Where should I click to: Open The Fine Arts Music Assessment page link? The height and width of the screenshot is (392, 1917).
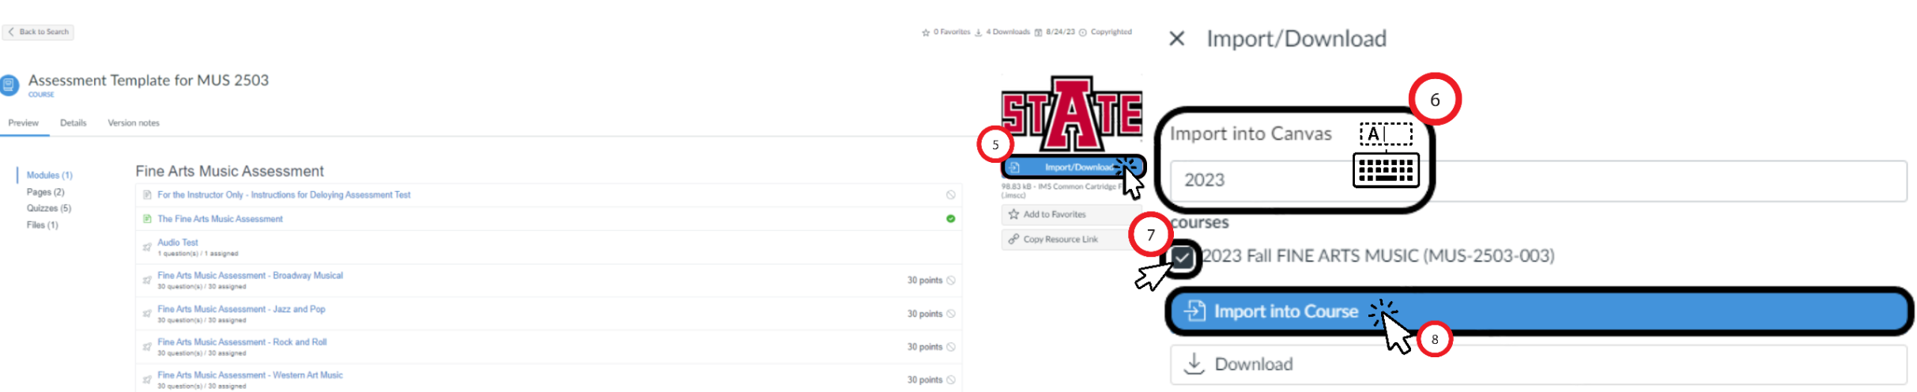(x=220, y=219)
